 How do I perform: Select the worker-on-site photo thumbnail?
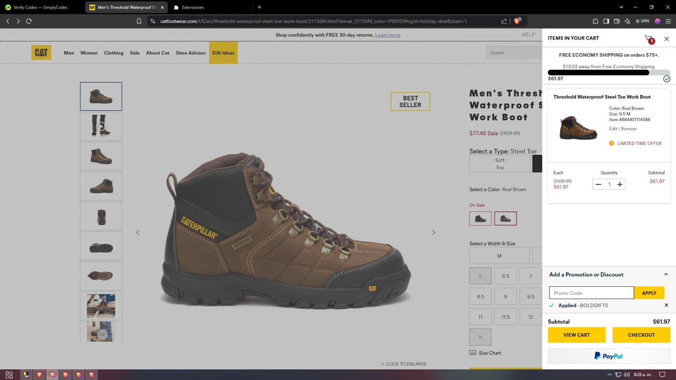coord(101,306)
